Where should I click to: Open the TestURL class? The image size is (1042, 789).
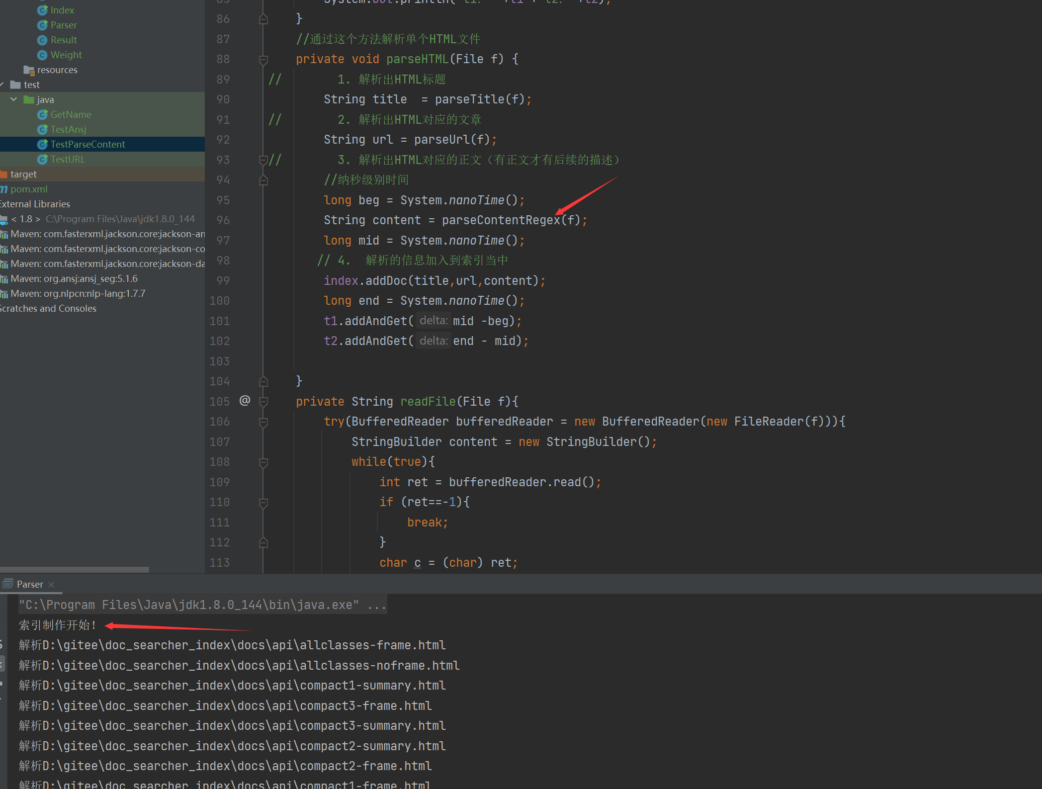(x=68, y=159)
